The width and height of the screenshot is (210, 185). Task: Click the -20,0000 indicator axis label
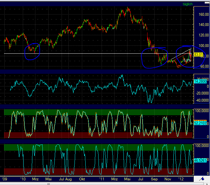pos(202,93)
